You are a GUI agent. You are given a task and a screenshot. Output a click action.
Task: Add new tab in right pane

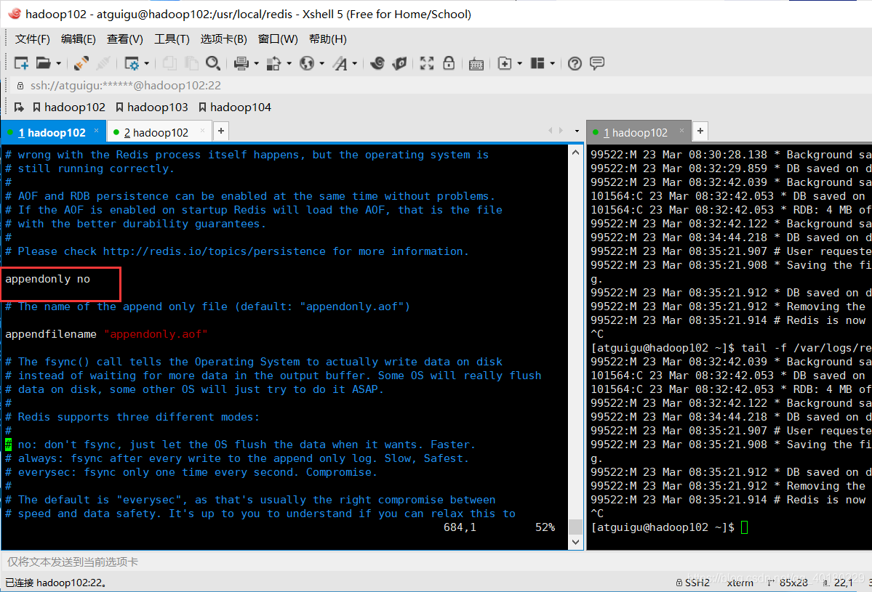tap(700, 131)
